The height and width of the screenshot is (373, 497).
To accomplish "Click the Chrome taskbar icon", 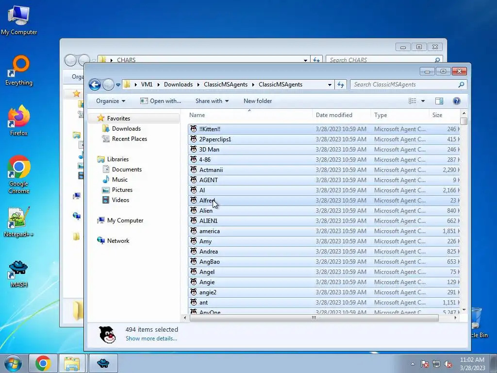I will pyautogui.click(x=43, y=363).
